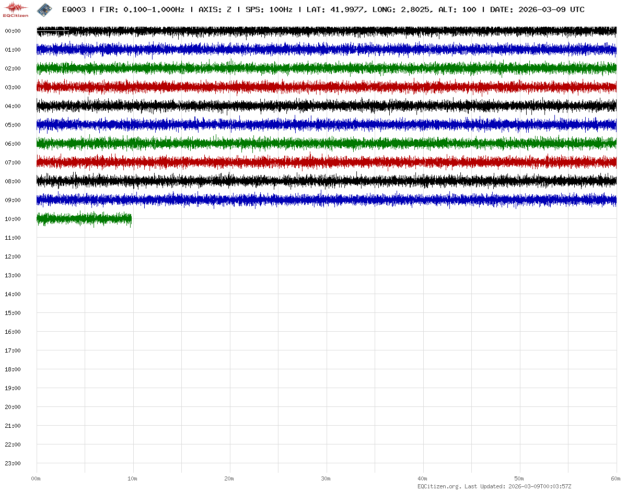This screenshot has width=627, height=491.
Task: Click the sensor board icon beside EQ003
Action: [44, 9]
